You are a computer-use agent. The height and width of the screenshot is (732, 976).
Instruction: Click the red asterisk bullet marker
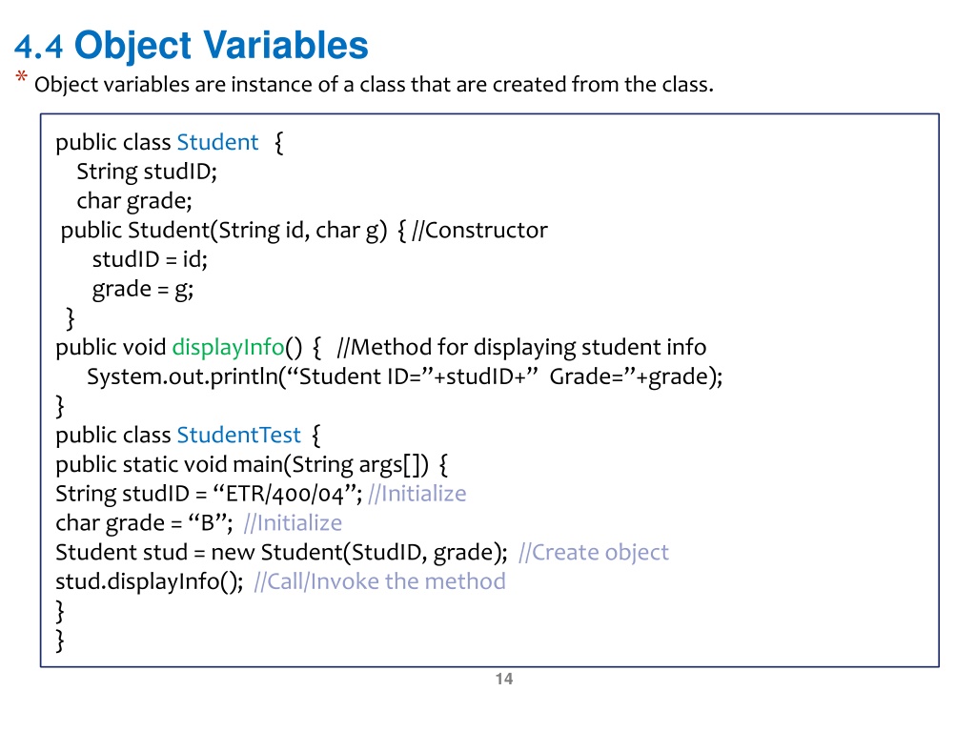click(21, 78)
